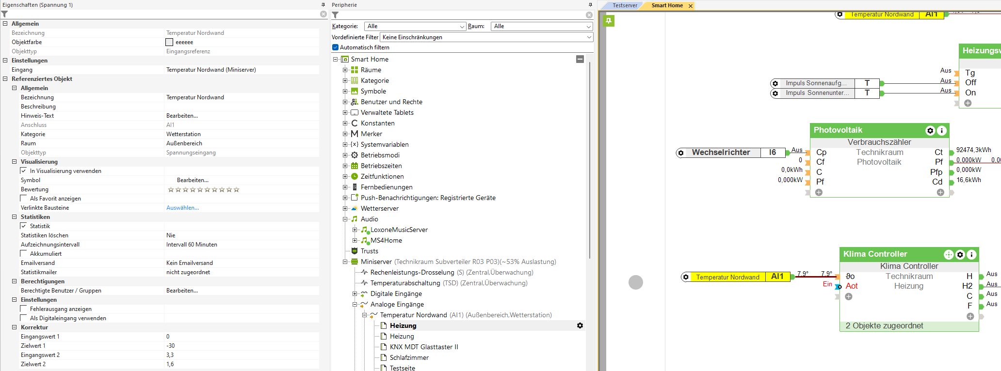
Task: Click the Auswählen link for Verlinkte Bausteine
Action: (x=182, y=208)
